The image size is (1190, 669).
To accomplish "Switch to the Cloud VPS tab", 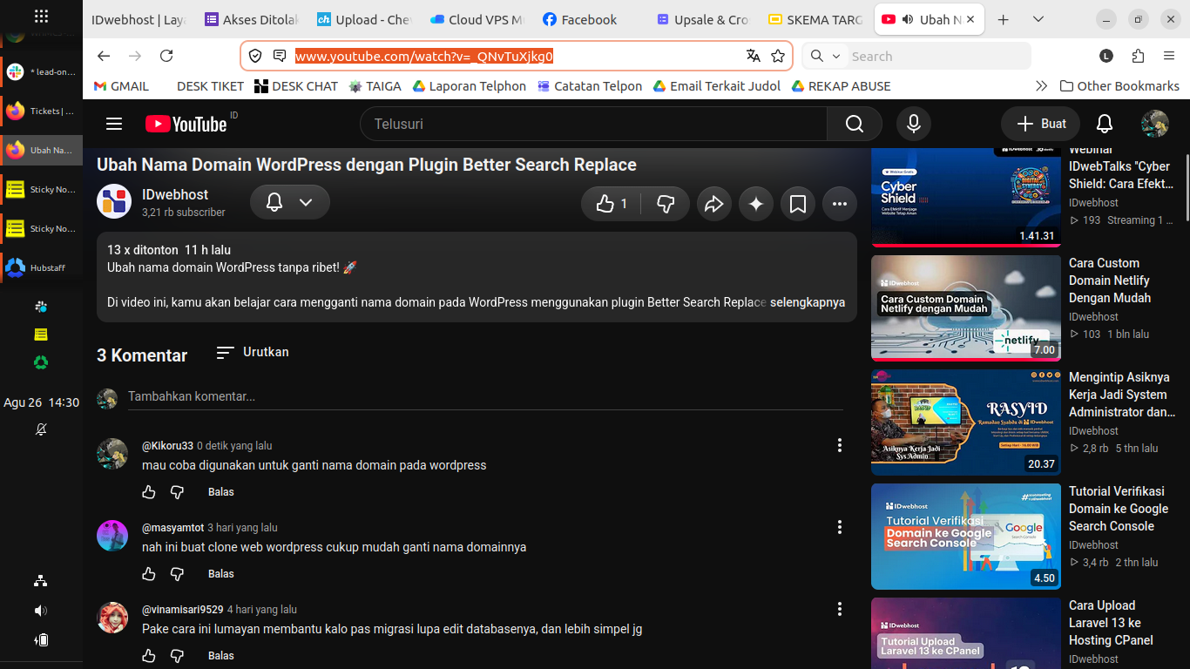I will click(x=477, y=19).
